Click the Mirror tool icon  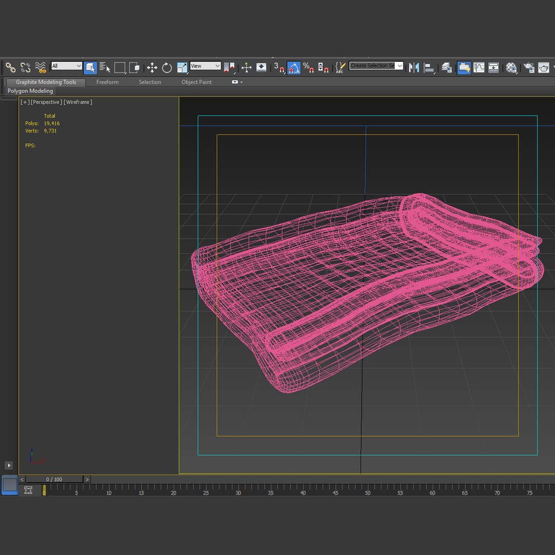(x=414, y=67)
